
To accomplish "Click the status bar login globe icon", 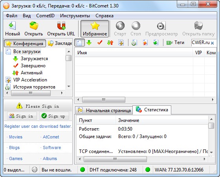I will pos(35,170).
